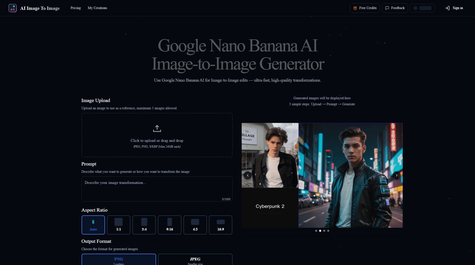
Task: Click the 'Use Google Nano Banana AI for Image-to-Image edits' subtitle
Action: tap(237, 80)
